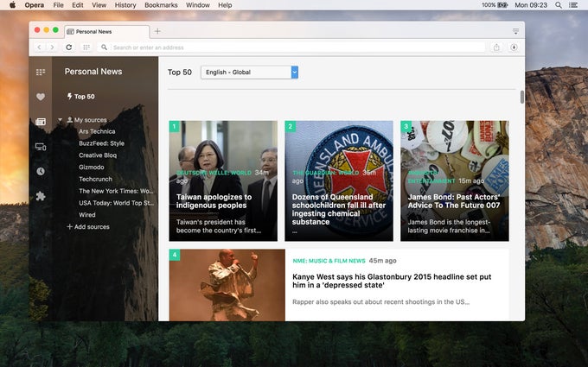Viewport: 588px width, 367px height.
Task: Open the downloads icon in toolbar
Action: 514,47
